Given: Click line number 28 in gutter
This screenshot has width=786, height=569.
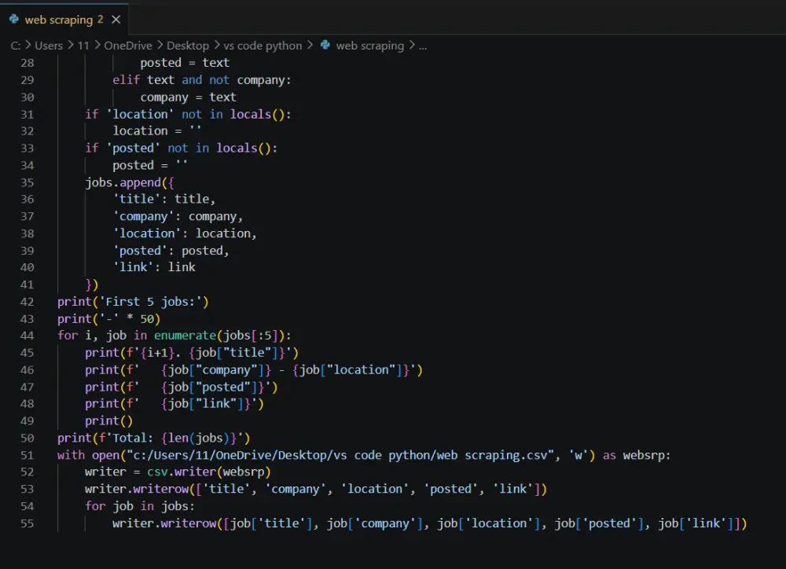Looking at the screenshot, I should pos(27,63).
